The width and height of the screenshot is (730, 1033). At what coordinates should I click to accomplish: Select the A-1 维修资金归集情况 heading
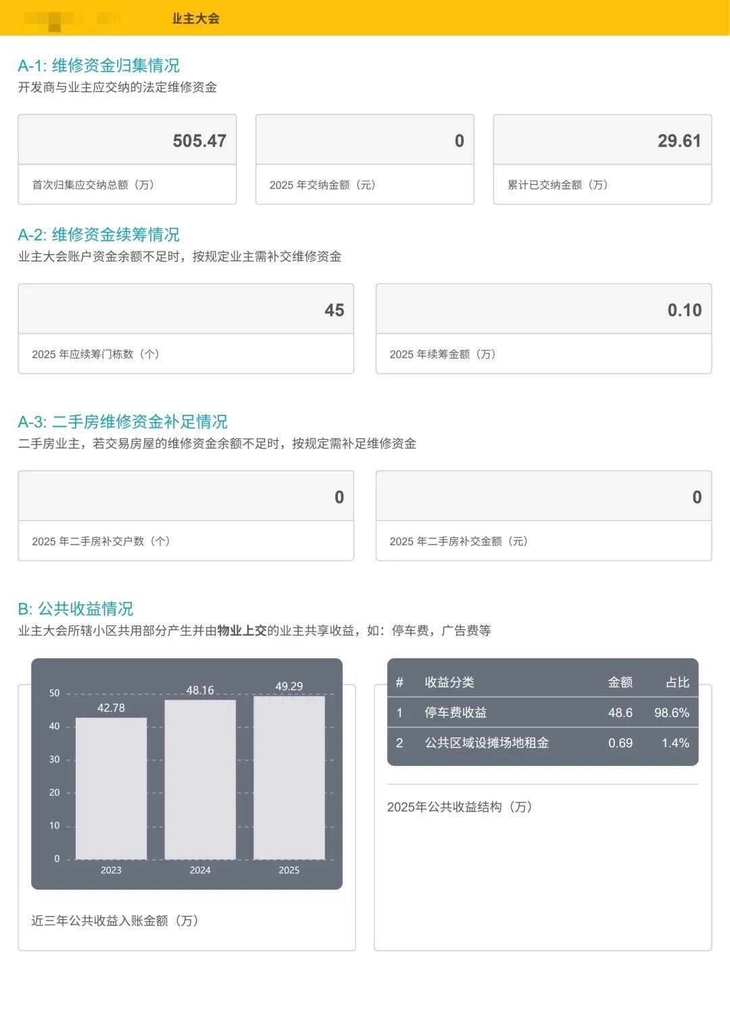click(x=99, y=66)
